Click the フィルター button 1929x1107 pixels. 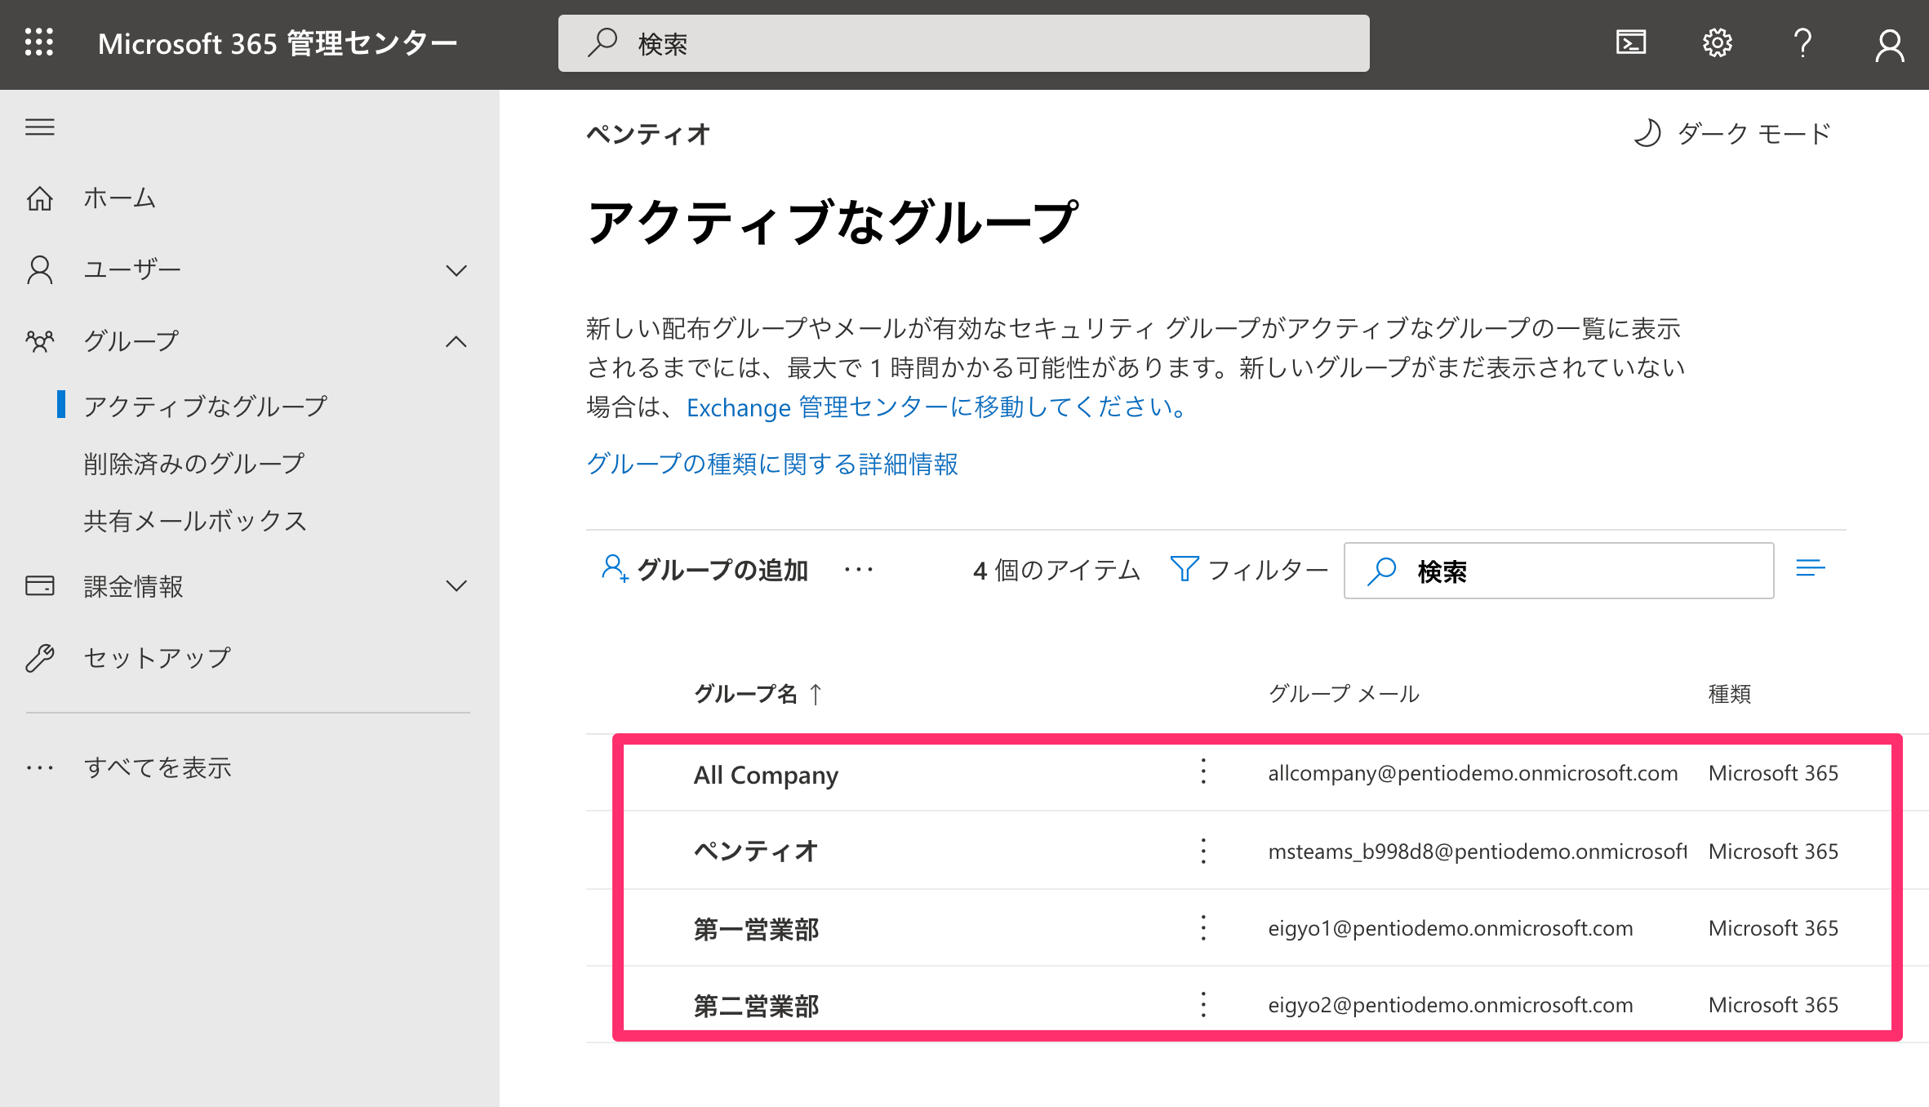click(1249, 569)
